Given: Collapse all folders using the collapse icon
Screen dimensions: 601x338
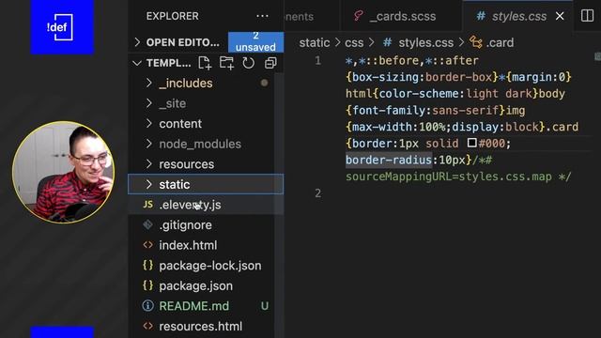Looking at the screenshot, I should click(x=270, y=63).
